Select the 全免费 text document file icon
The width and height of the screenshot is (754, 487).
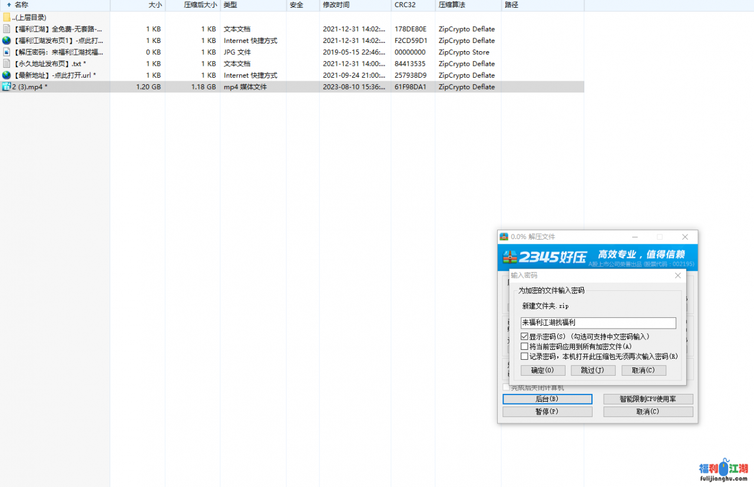6,29
